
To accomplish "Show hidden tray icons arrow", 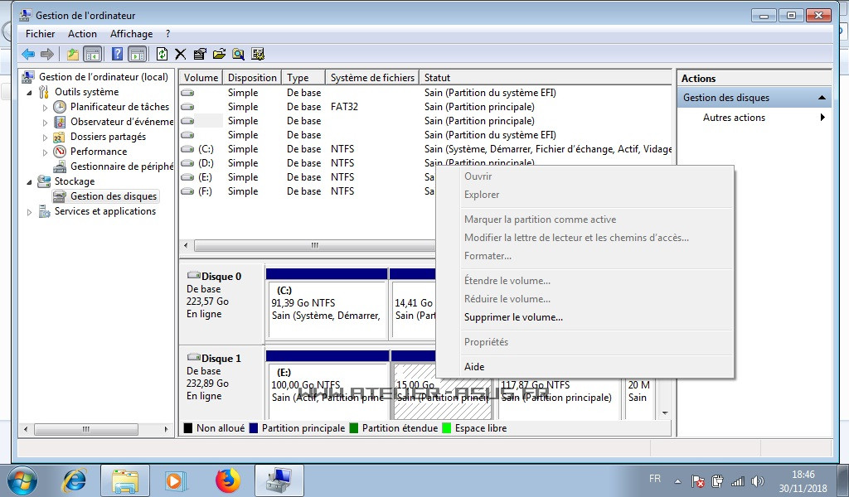I will 677,481.
